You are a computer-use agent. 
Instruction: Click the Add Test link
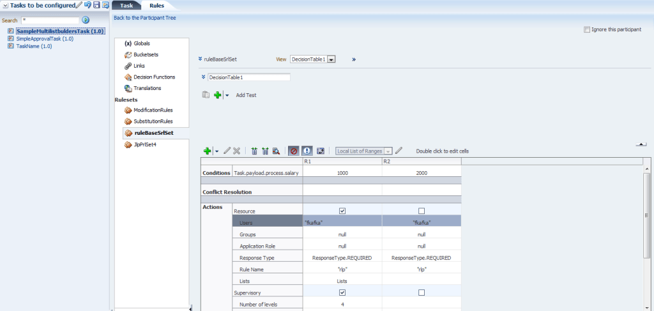click(x=246, y=95)
